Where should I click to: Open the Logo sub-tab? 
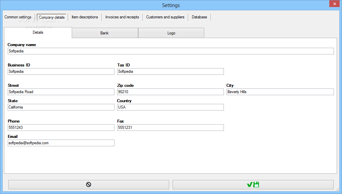(x=171, y=33)
